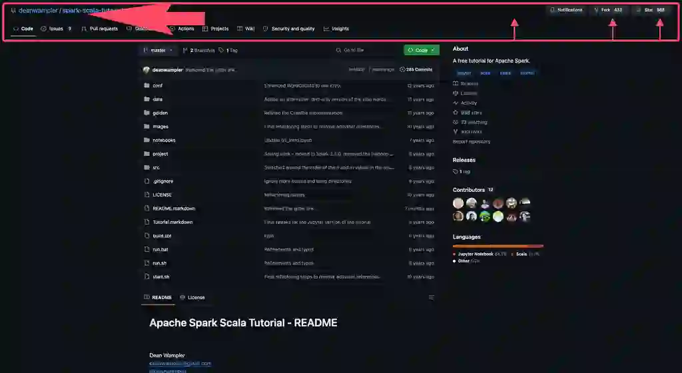Click the last contributor avatar in first row
Viewport: 682px width, 373px height.
click(525, 203)
